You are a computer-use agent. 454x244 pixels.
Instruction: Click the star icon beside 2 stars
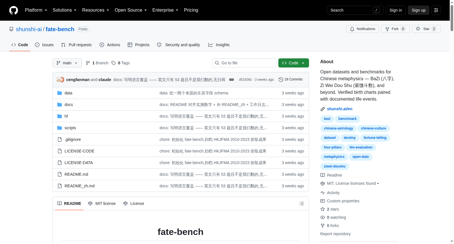pos(323,209)
